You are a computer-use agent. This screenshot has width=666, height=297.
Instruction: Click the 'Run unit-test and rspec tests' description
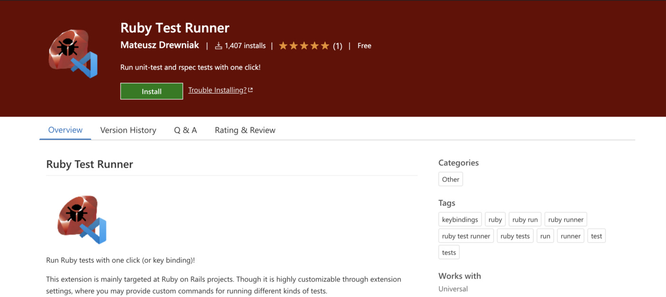pyautogui.click(x=190, y=67)
